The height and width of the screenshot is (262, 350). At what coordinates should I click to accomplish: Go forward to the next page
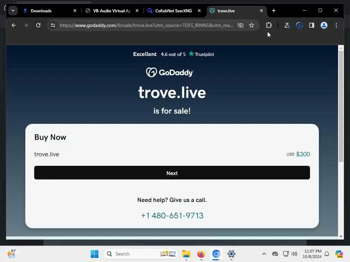(26, 25)
